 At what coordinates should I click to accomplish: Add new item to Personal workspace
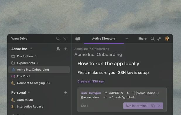point(66,93)
